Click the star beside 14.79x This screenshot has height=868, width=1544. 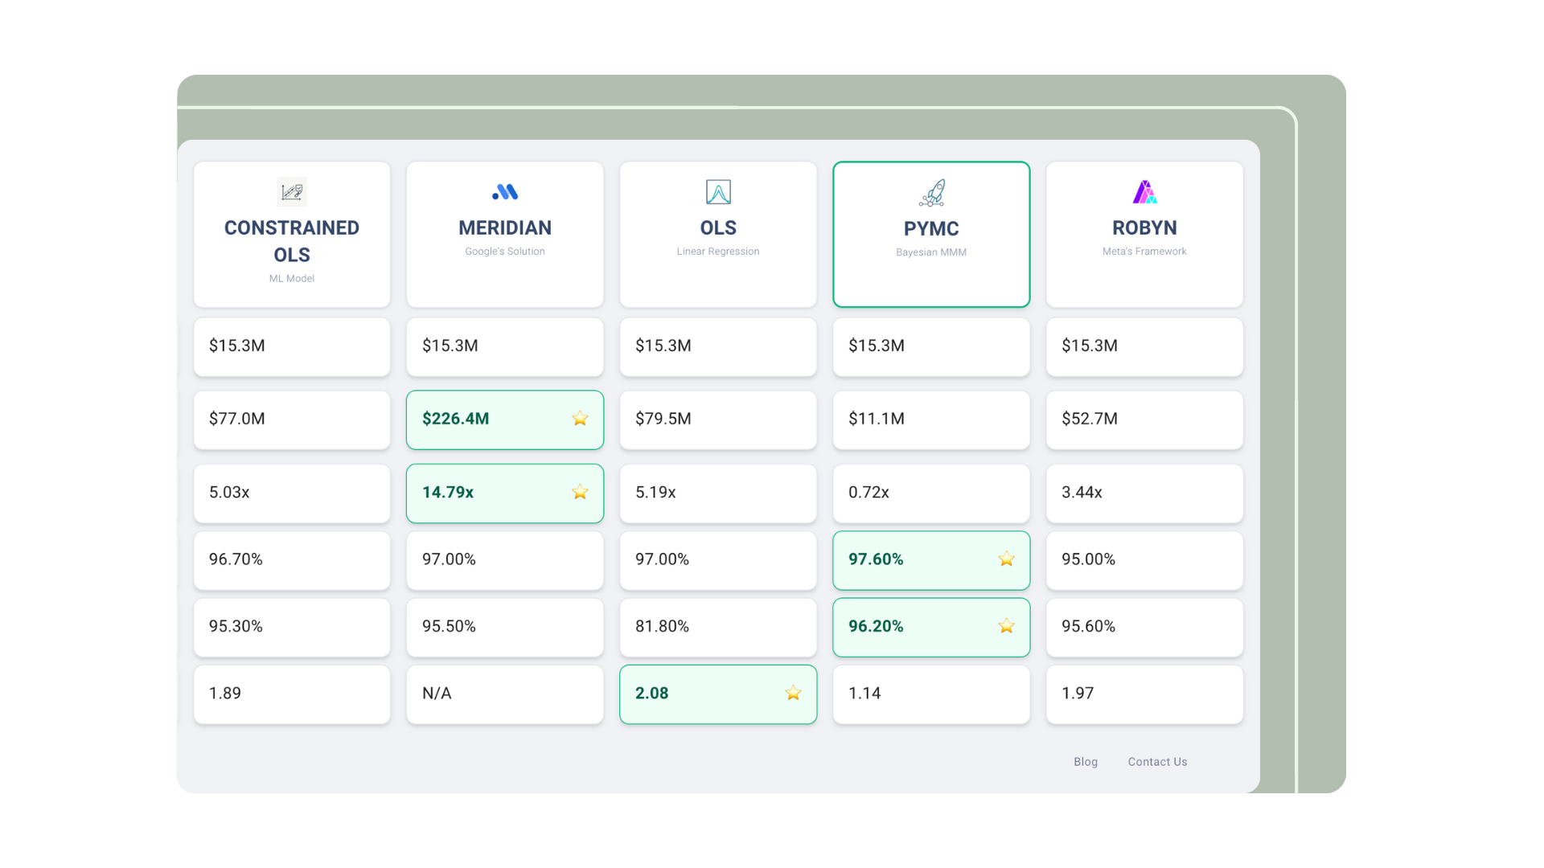pyautogui.click(x=580, y=492)
